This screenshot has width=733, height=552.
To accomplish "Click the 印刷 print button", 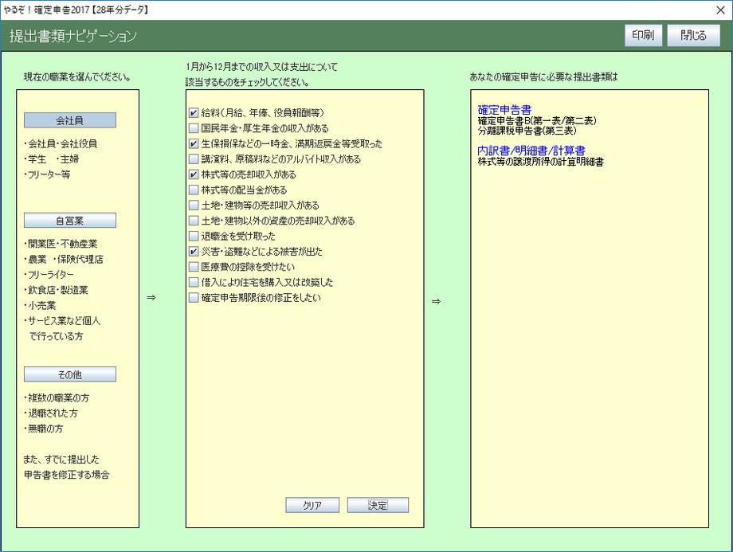I will 643,36.
